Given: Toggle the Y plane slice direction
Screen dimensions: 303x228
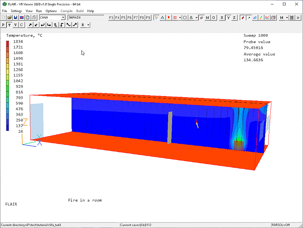Looking at the screenshot, I should tap(228, 17).
